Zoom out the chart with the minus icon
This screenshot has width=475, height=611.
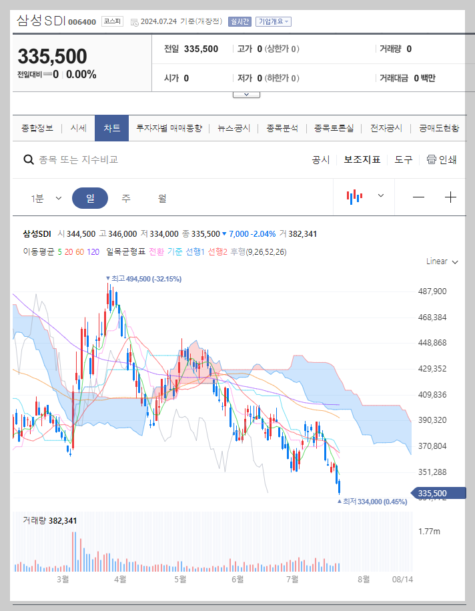(x=418, y=197)
